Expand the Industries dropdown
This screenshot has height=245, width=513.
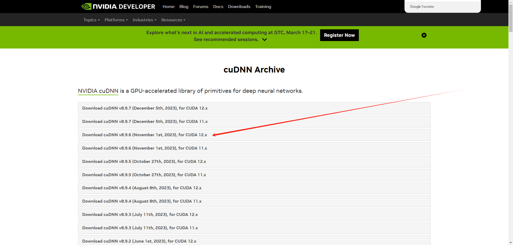click(144, 20)
